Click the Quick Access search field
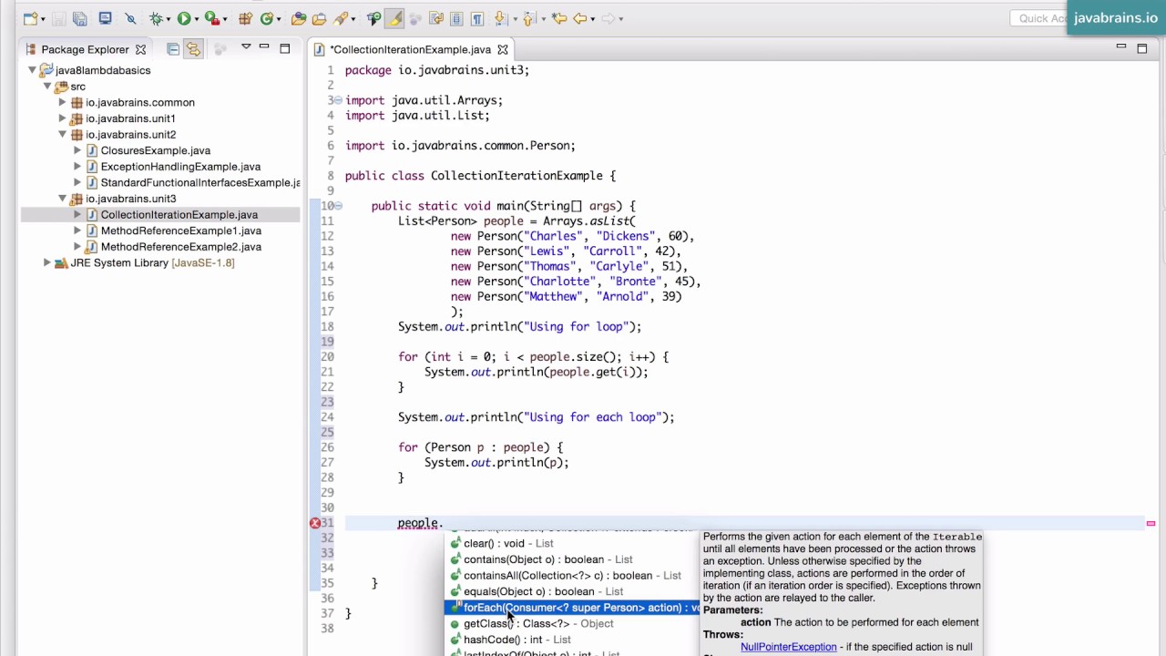Image resolution: width=1166 pixels, height=656 pixels. pyautogui.click(x=1038, y=18)
